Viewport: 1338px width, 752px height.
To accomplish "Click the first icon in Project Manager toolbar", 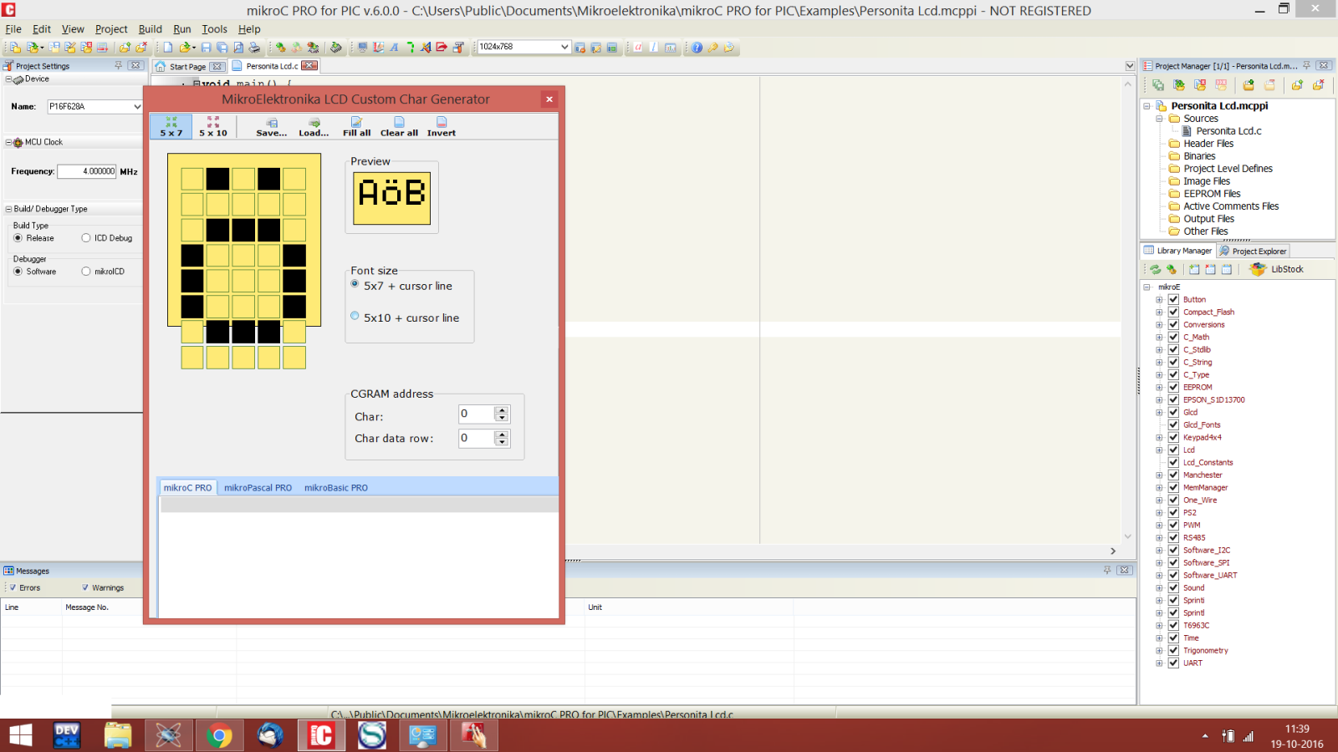I will (1158, 85).
